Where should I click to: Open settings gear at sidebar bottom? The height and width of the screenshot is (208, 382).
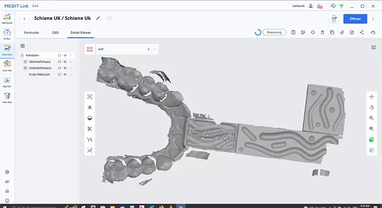point(7,172)
